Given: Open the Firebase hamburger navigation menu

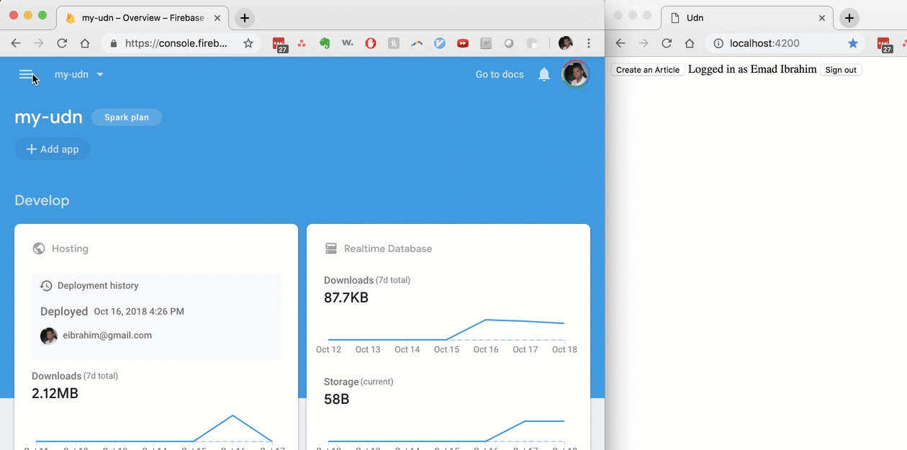Looking at the screenshot, I should [x=26, y=75].
